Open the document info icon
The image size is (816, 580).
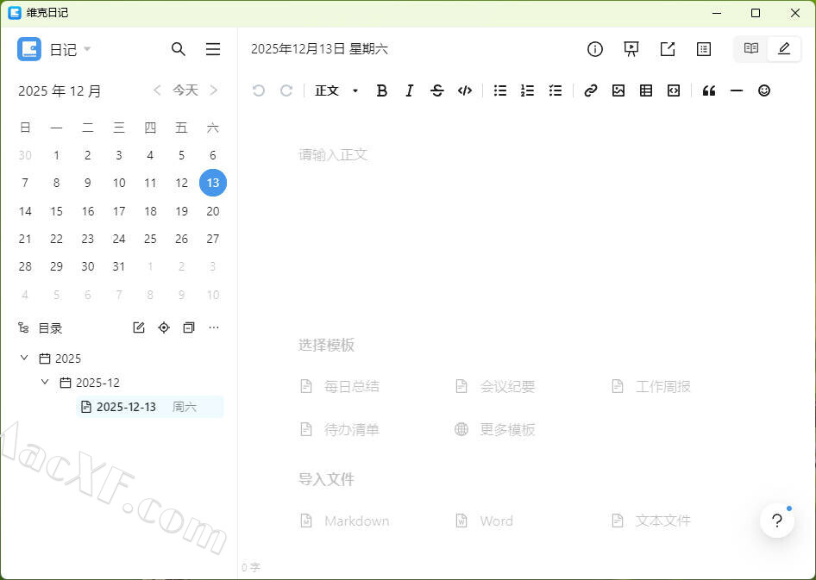(595, 49)
